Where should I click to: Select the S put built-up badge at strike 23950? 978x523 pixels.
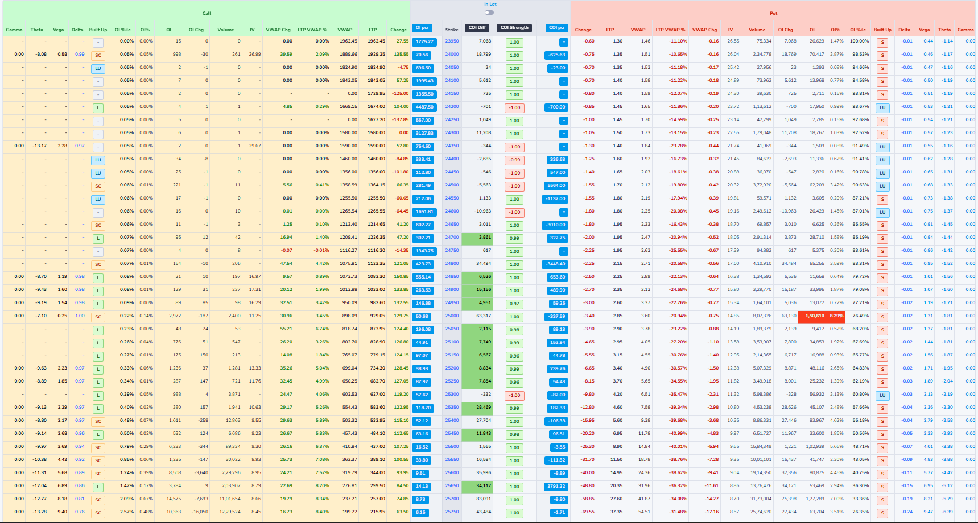882,41
